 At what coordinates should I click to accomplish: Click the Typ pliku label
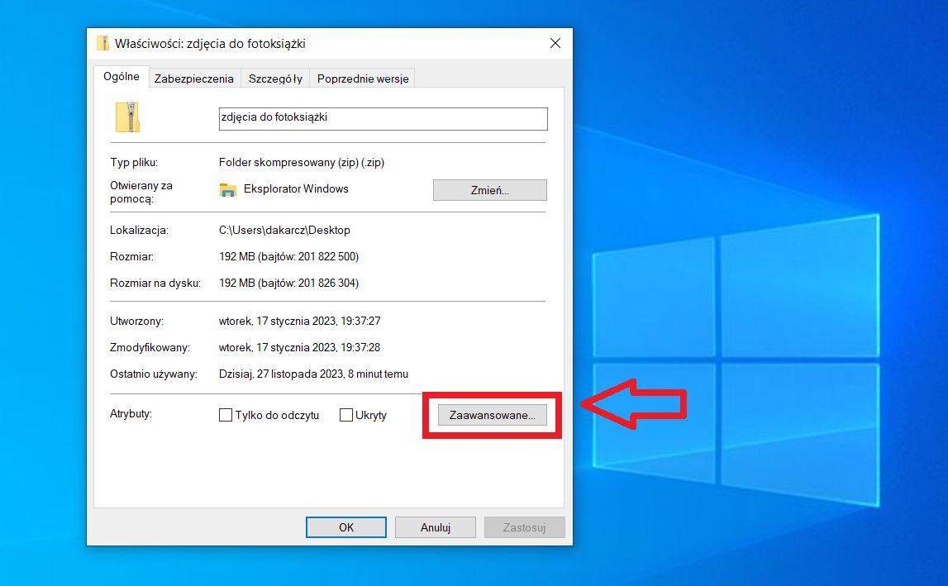(x=134, y=162)
